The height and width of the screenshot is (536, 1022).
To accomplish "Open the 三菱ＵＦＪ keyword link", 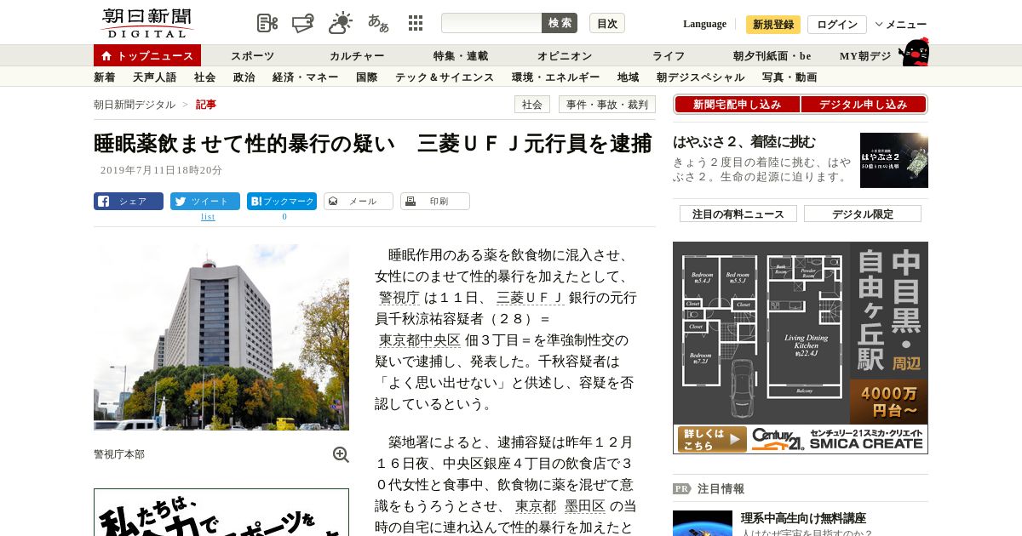I will [x=531, y=298].
